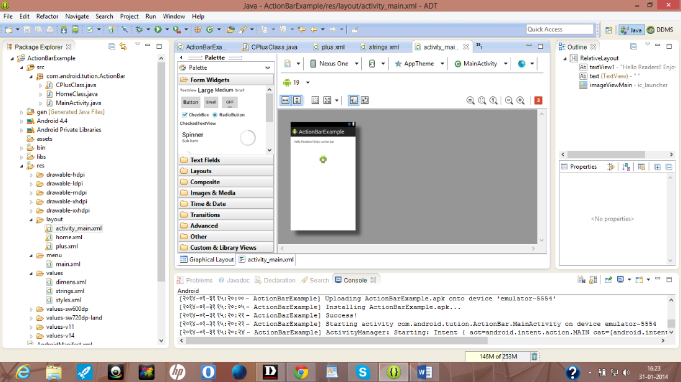Click the Quick Access search field
The image size is (681, 382).
tap(560, 29)
